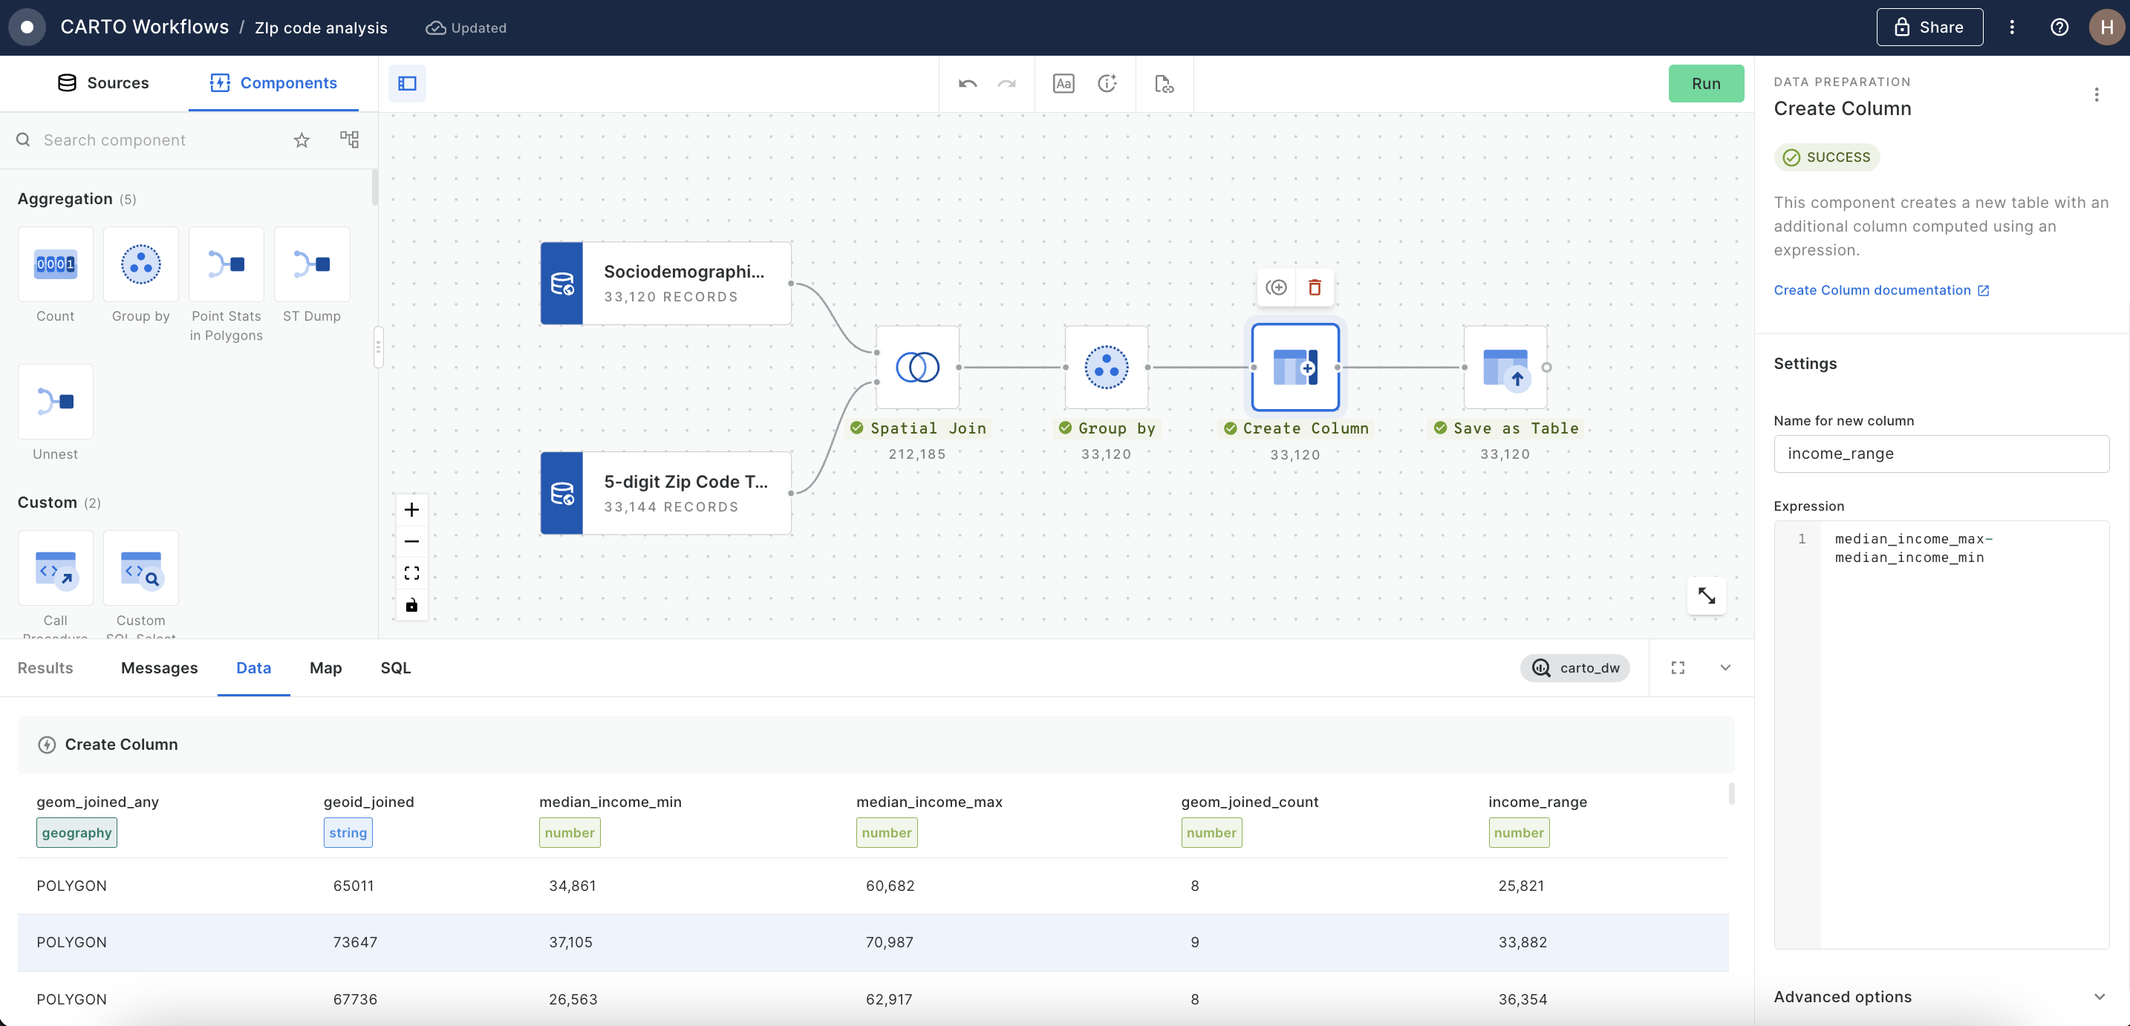2130x1026 pixels.
Task: Select the ST Dump component
Action: click(x=312, y=264)
